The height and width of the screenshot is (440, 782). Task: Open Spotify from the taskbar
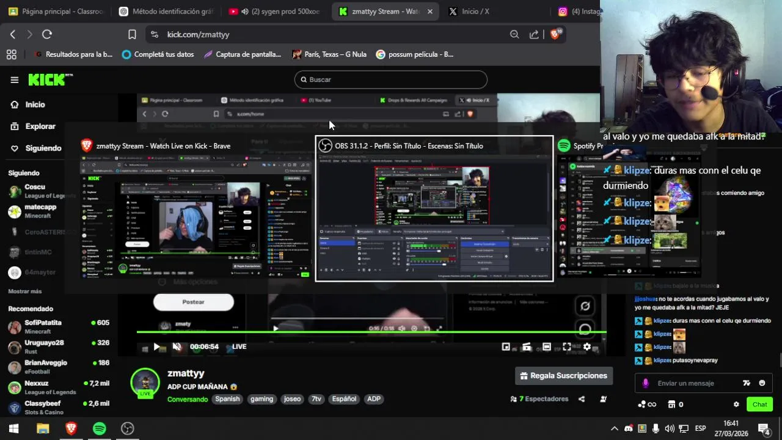pyautogui.click(x=99, y=428)
